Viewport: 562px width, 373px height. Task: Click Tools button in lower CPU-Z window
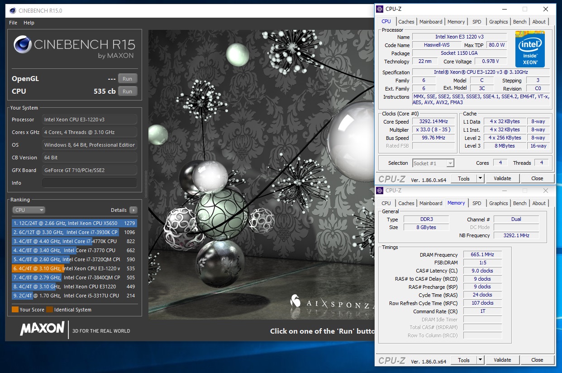coord(464,360)
